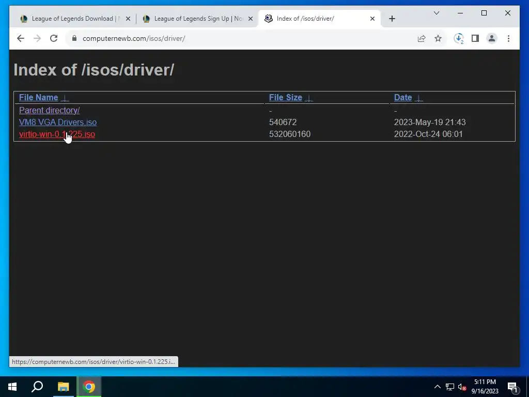The width and height of the screenshot is (529, 397).
Task: Sort listing by File Size
Action: 285,98
